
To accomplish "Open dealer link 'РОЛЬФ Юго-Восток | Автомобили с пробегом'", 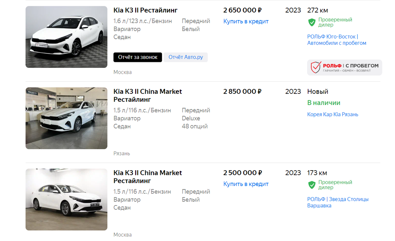I will [336, 40].
